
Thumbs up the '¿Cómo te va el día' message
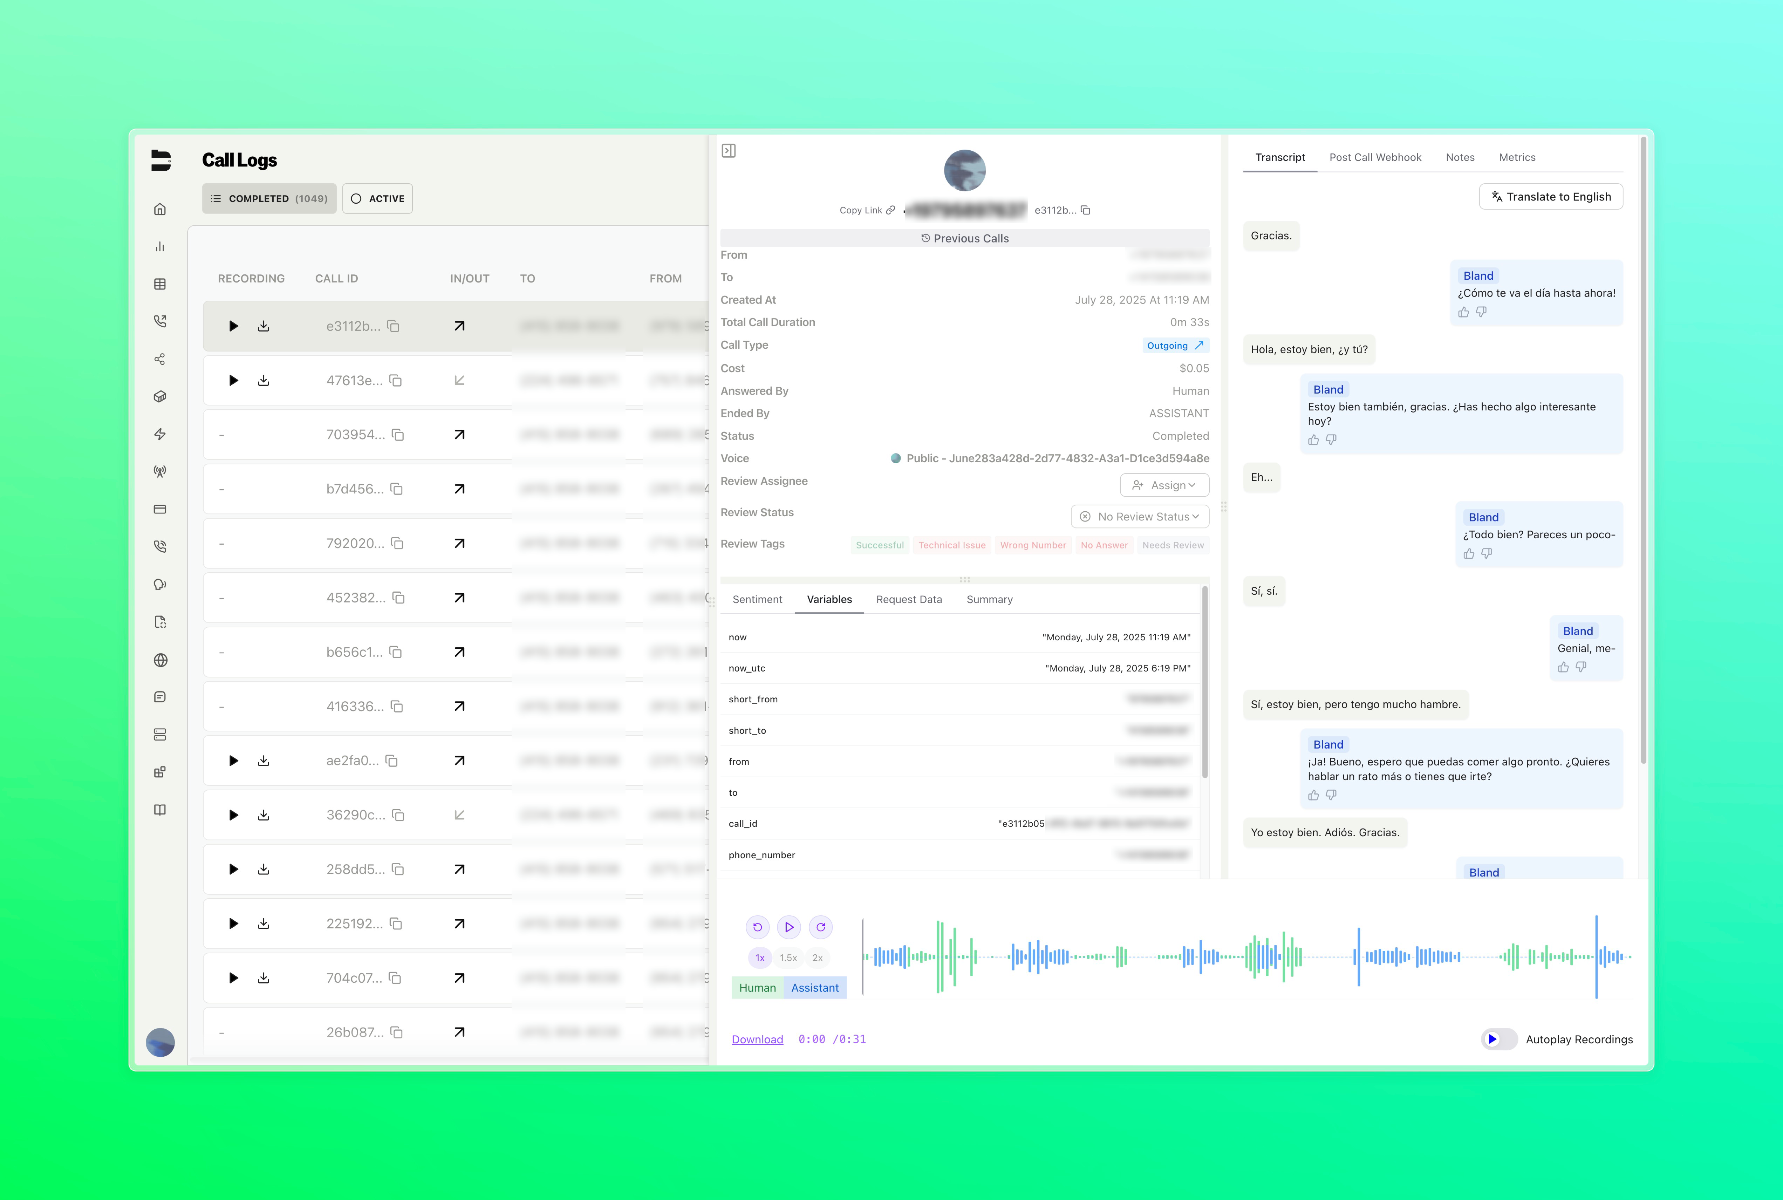pyautogui.click(x=1464, y=312)
